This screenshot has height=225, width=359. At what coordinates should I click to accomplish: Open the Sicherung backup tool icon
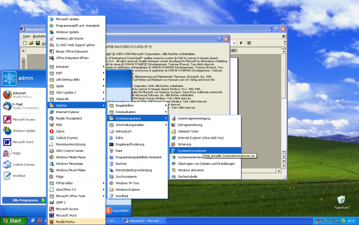click(x=174, y=144)
